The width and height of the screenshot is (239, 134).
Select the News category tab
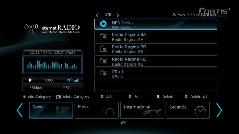[51, 110]
